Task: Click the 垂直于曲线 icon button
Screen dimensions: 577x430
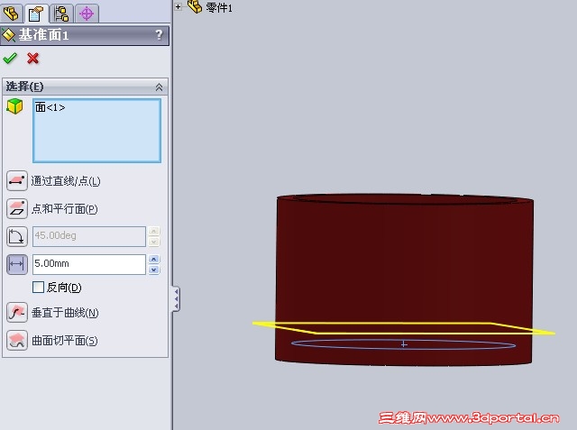Action: coord(16,312)
